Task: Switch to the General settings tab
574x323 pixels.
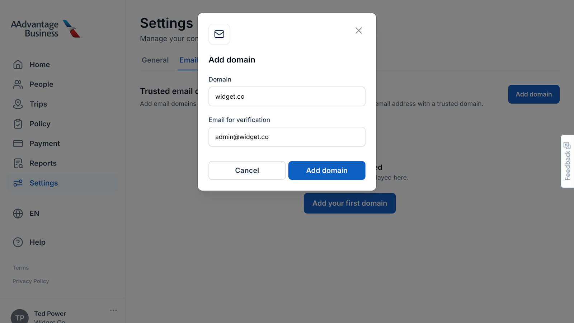Action: [x=155, y=60]
